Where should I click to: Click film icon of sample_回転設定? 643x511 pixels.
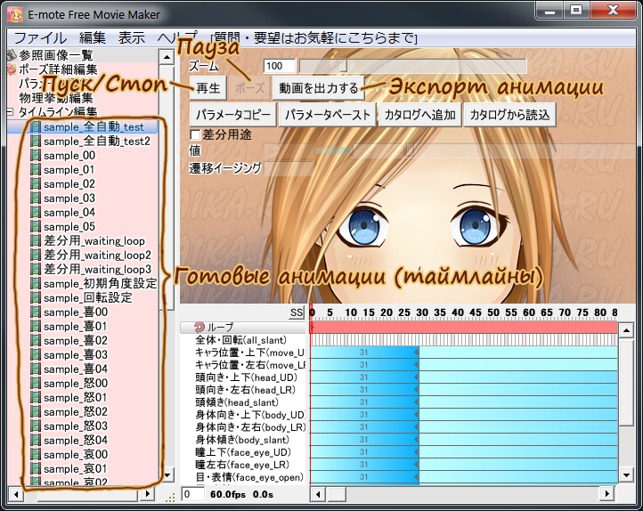36,298
